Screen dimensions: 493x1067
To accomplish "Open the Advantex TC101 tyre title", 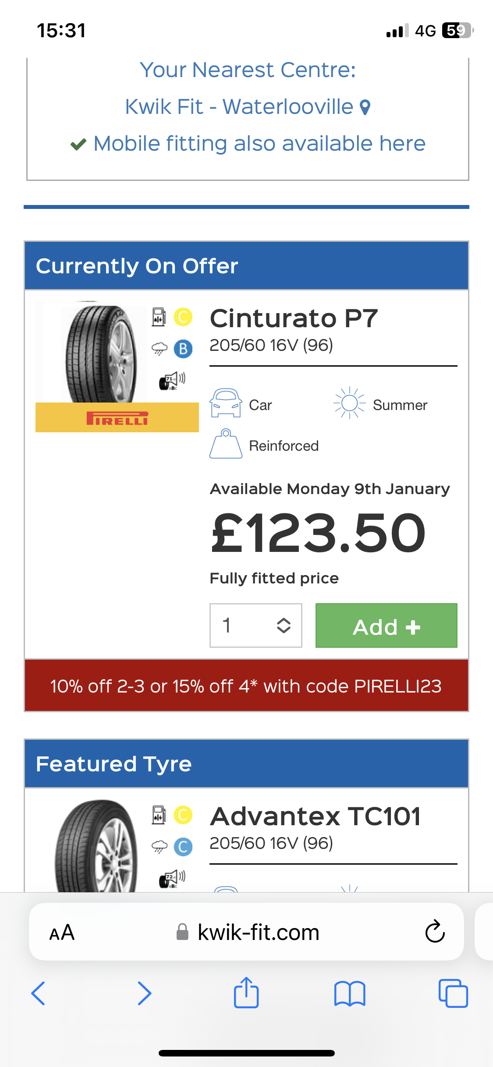I will click(x=315, y=816).
